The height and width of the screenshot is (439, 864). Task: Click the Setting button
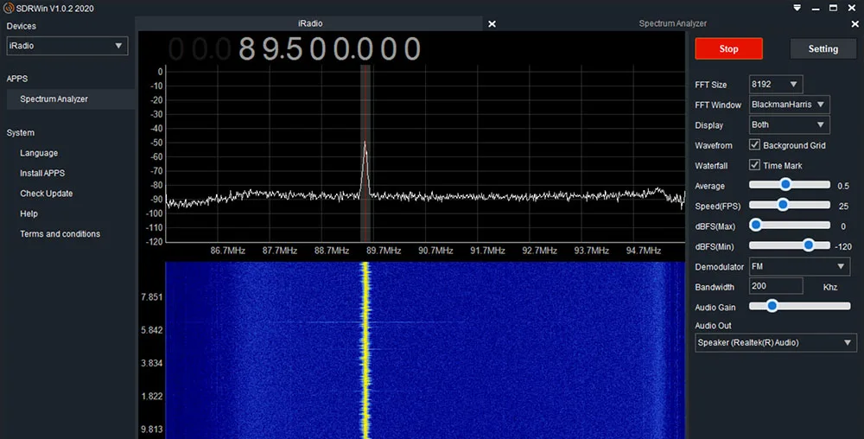(823, 48)
